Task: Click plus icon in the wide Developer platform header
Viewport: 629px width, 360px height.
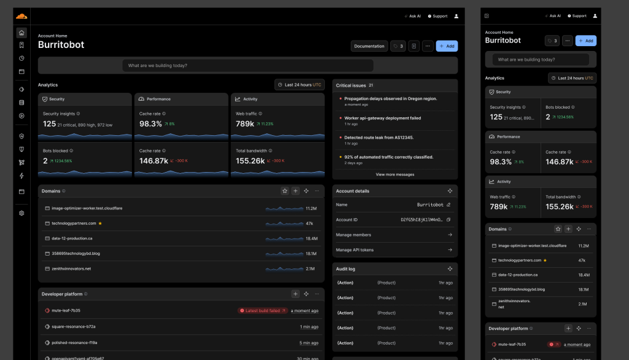Action: 295,294
